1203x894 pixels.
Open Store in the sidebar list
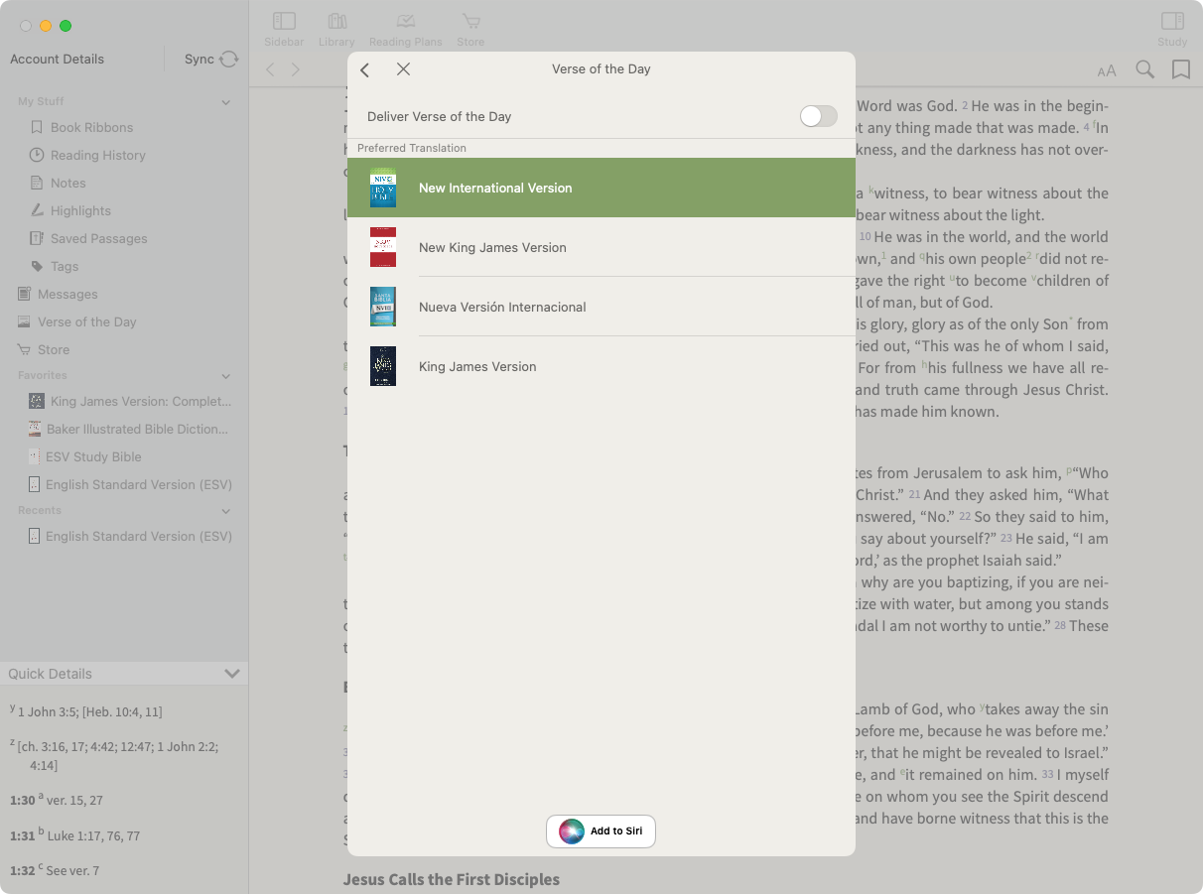pos(54,349)
